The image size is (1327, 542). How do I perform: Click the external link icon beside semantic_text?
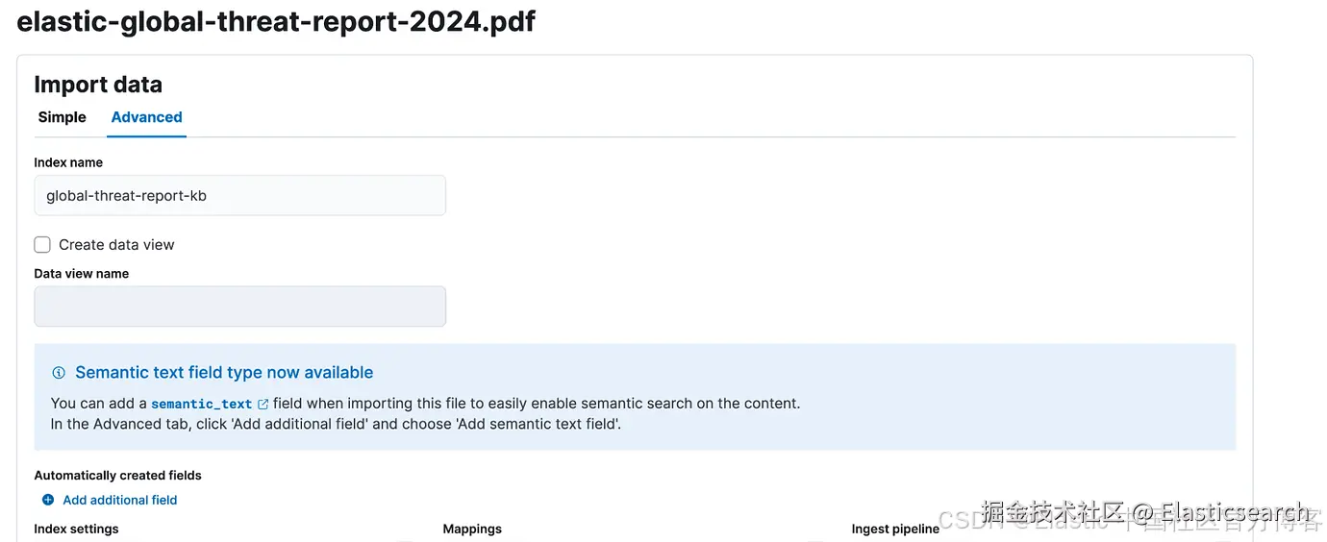click(x=263, y=405)
